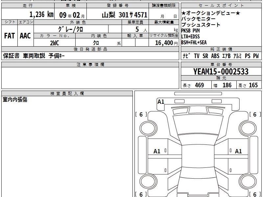
Task: Click A1 mark on left door diagram
Action: [157, 151]
